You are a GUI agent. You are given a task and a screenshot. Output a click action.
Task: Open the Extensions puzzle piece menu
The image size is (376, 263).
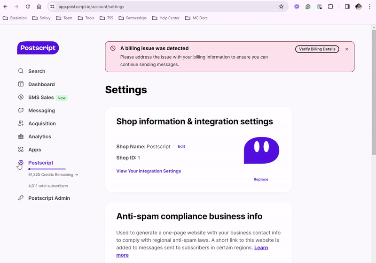point(330,7)
